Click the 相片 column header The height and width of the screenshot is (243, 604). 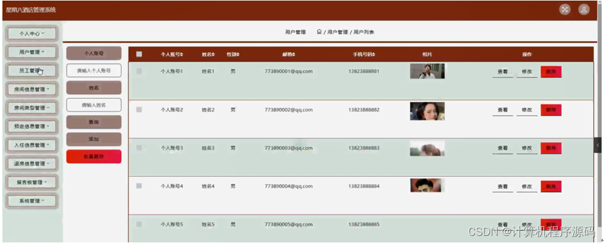(x=427, y=55)
